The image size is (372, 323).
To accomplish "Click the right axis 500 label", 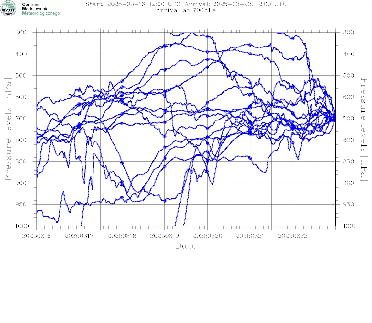I will [x=348, y=75].
